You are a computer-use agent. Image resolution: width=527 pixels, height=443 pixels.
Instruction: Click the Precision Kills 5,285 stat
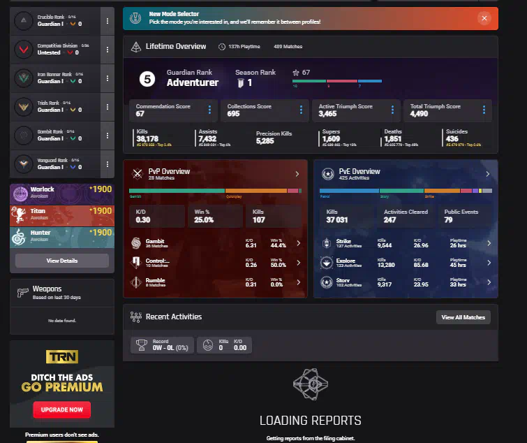274,138
